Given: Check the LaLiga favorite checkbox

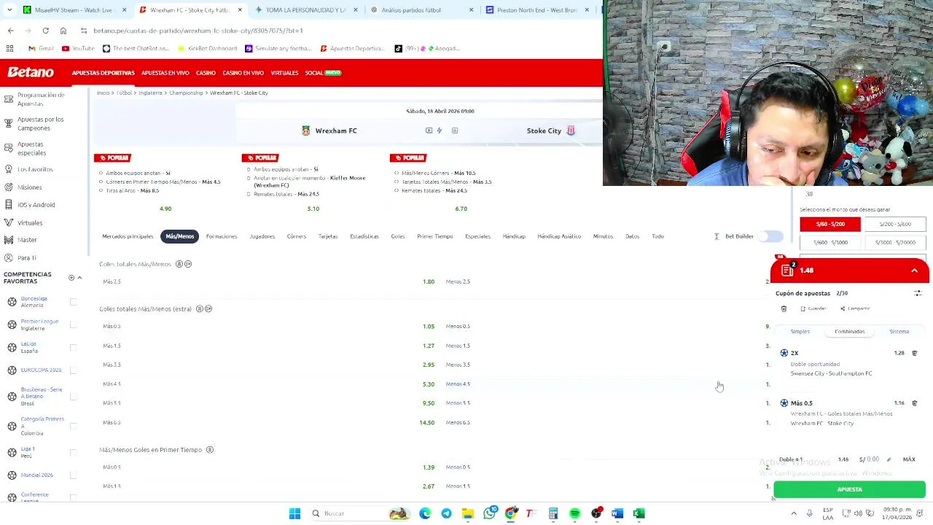Looking at the screenshot, I should [x=73, y=347].
